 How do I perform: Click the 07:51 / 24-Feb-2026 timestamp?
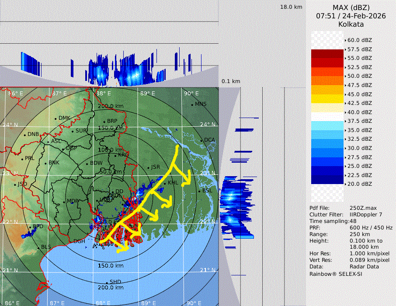[x=351, y=16]
